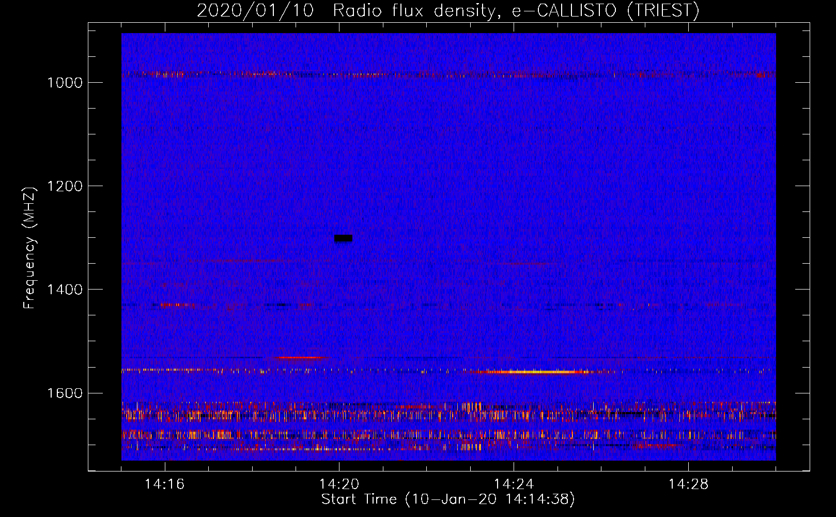This screenshot has width=836, height=517.
Task: Click the '14:16' time tick label
Action: [164, 484]
